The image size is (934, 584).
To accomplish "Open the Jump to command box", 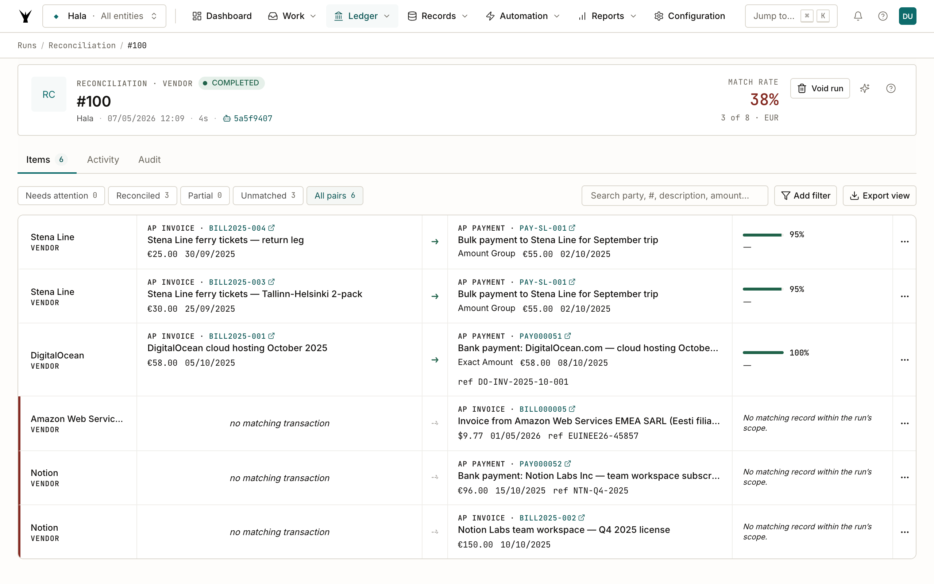I will coord(791,16).
